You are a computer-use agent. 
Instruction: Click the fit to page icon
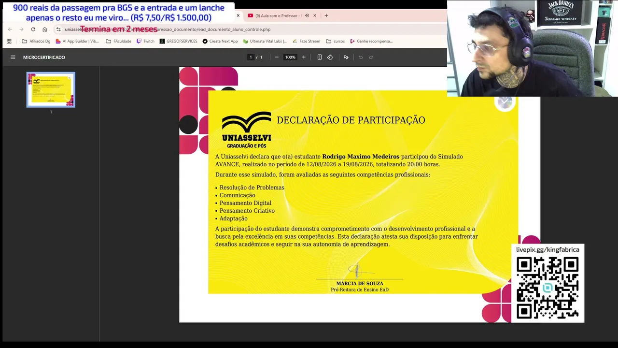(x=319, y=57)
